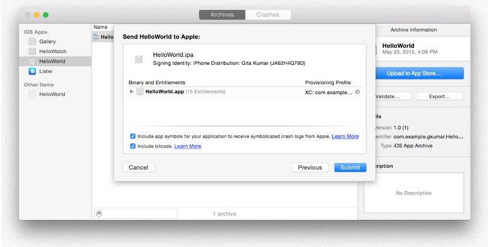Switch to the Archives tab
The height and width of the screenshot is (247, 491).
point(222,14)
